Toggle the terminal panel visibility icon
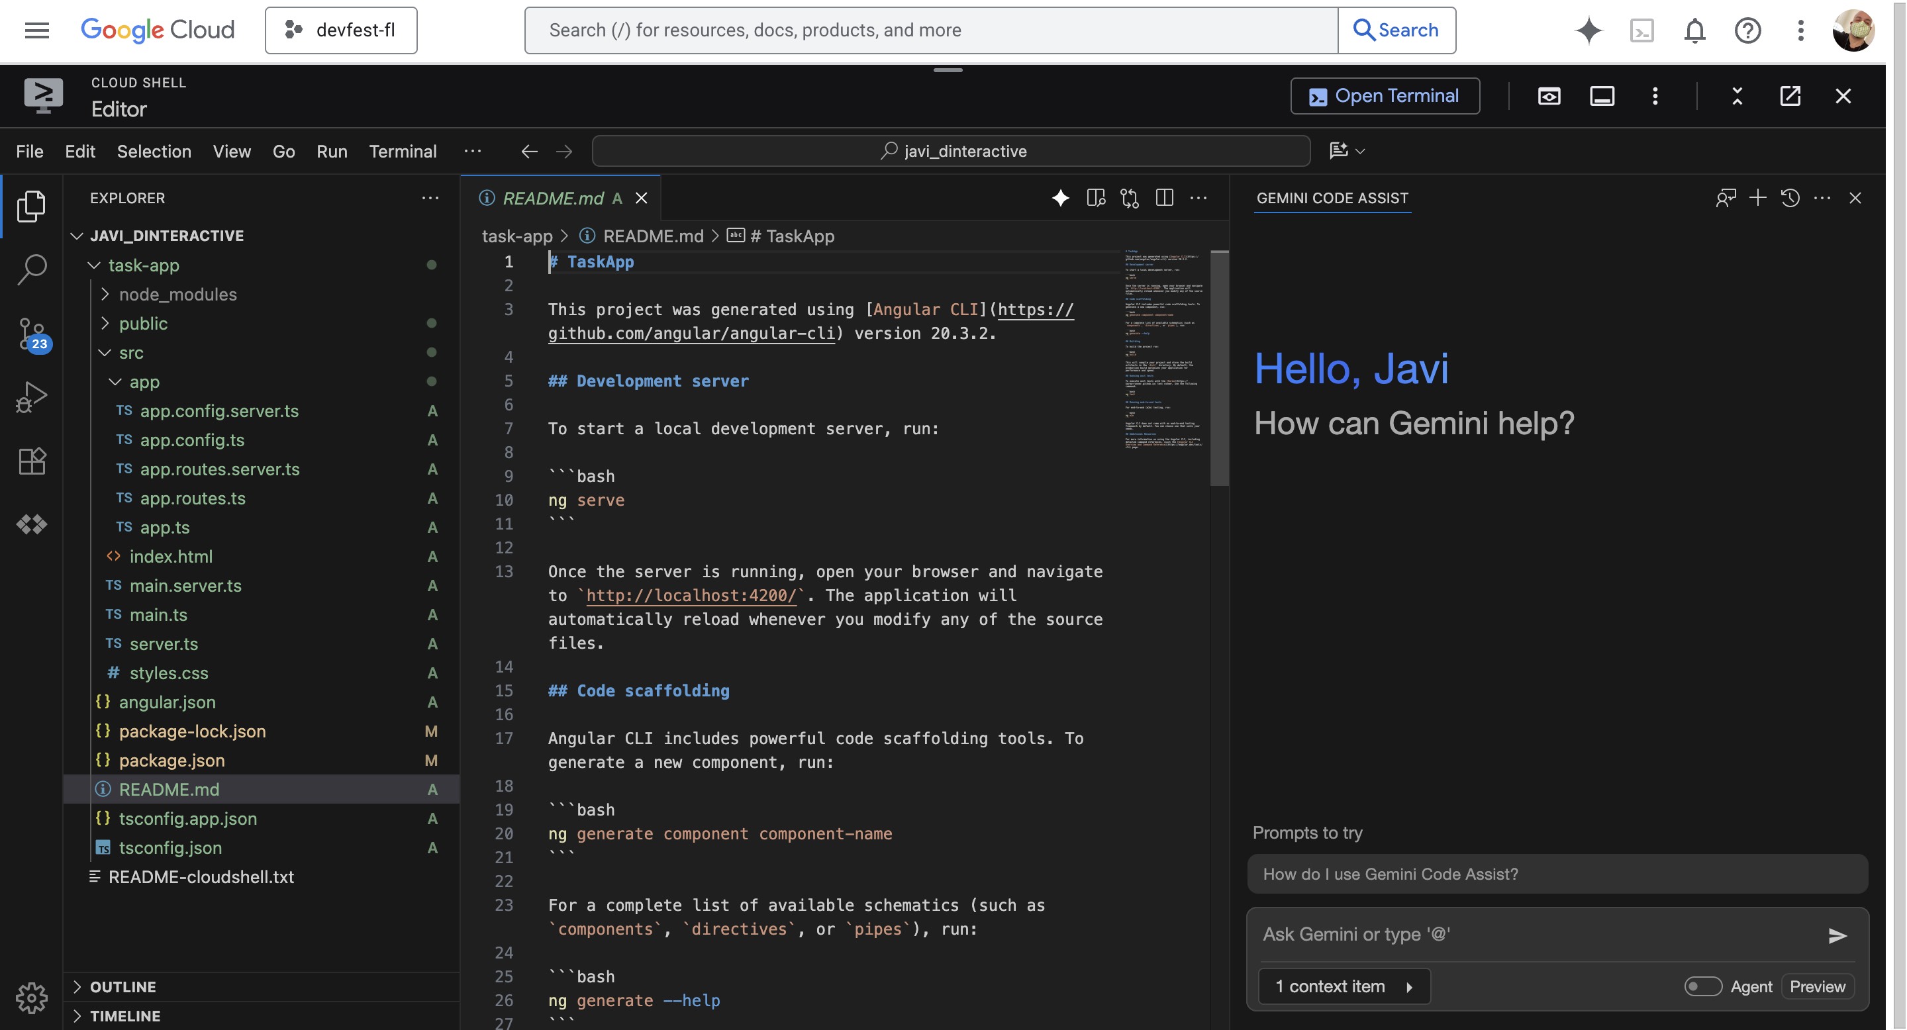1907x1030 pixels. [1601, 95]
